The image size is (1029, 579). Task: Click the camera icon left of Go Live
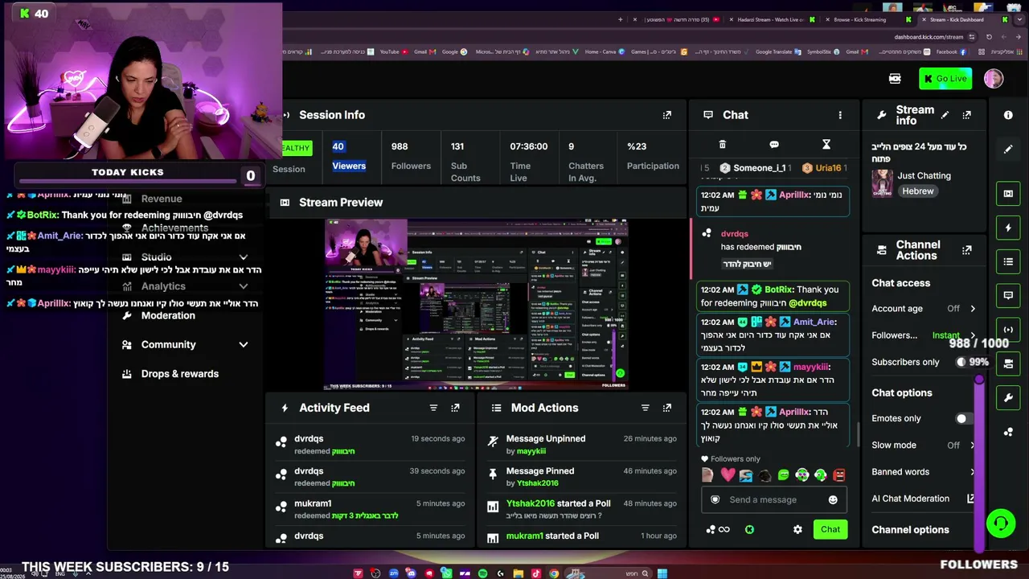click(895, 79)
